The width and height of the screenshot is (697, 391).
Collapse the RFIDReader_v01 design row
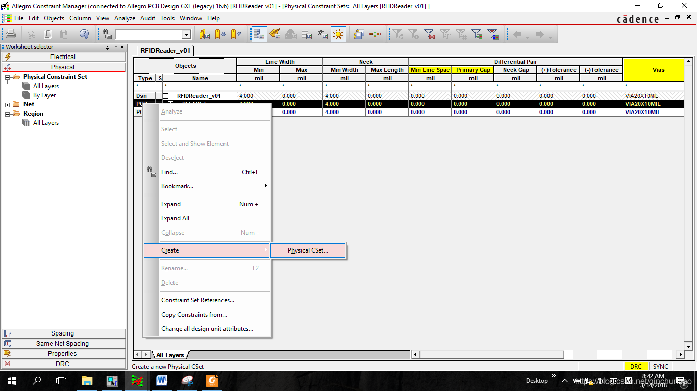point(165,96)
